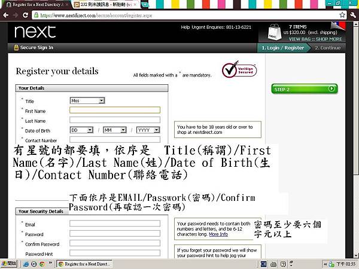This screenshot has width=359, height=269.
Task: Click into the Confirm Password field
Action: [115, 243]
